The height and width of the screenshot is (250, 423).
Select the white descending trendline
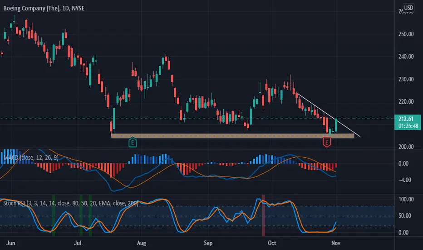(x=328, y=115)
